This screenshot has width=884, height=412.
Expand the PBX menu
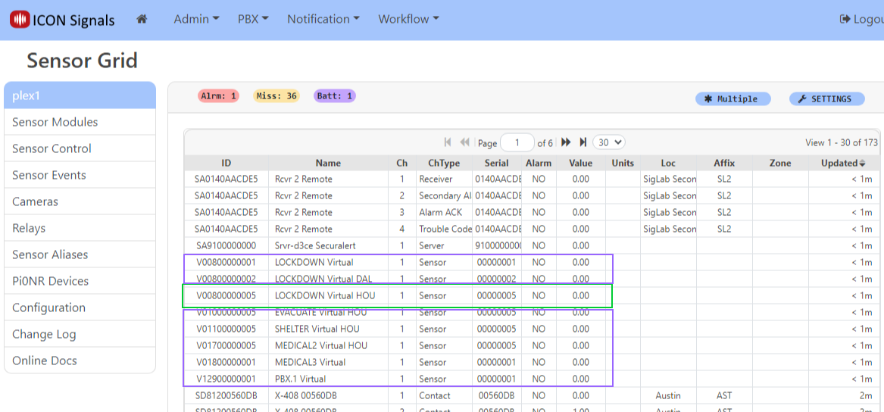tap(253, 19)
